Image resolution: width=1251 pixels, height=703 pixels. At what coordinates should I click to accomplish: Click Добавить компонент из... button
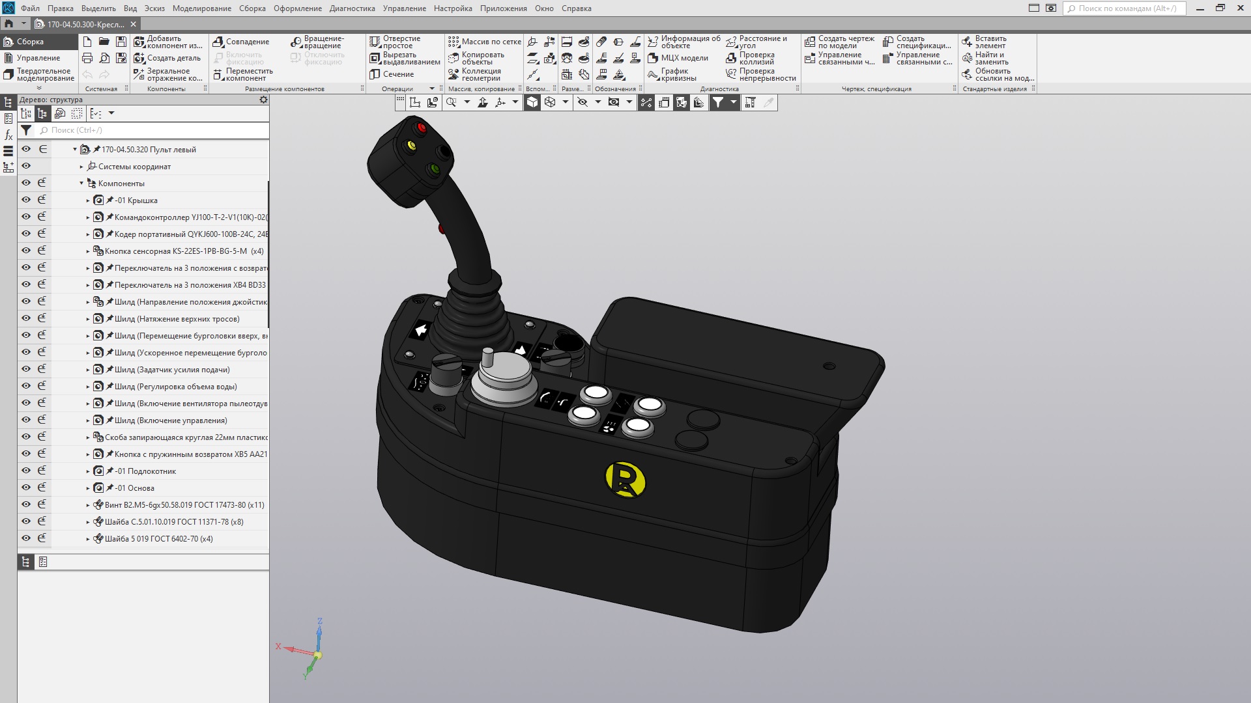[168, 42]
